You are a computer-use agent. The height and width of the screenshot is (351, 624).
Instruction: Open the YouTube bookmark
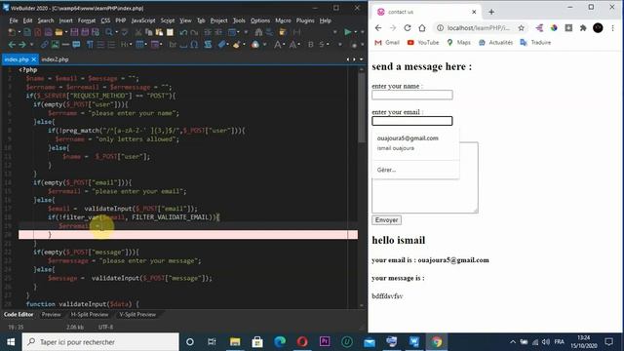coord(422,42)
